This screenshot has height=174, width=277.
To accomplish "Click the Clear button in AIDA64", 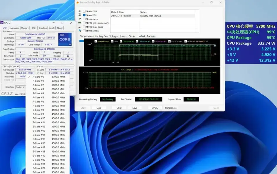I will pos(119,108).
